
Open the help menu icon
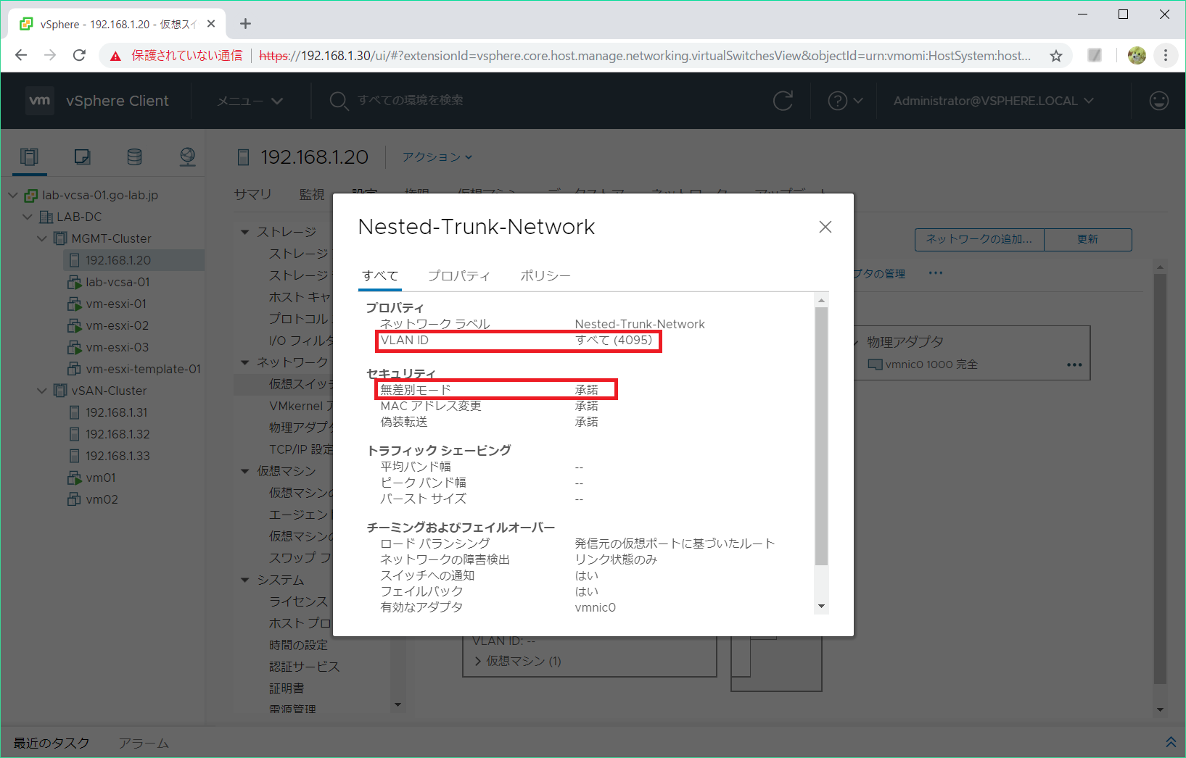838,101
